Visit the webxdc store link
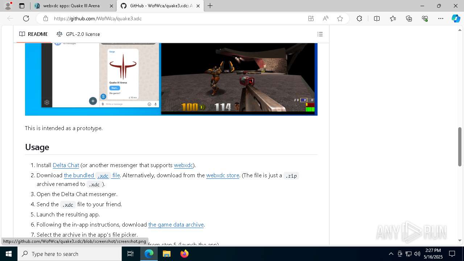The height and width of the screenshot is (261, 464). (x=223, y=175)
